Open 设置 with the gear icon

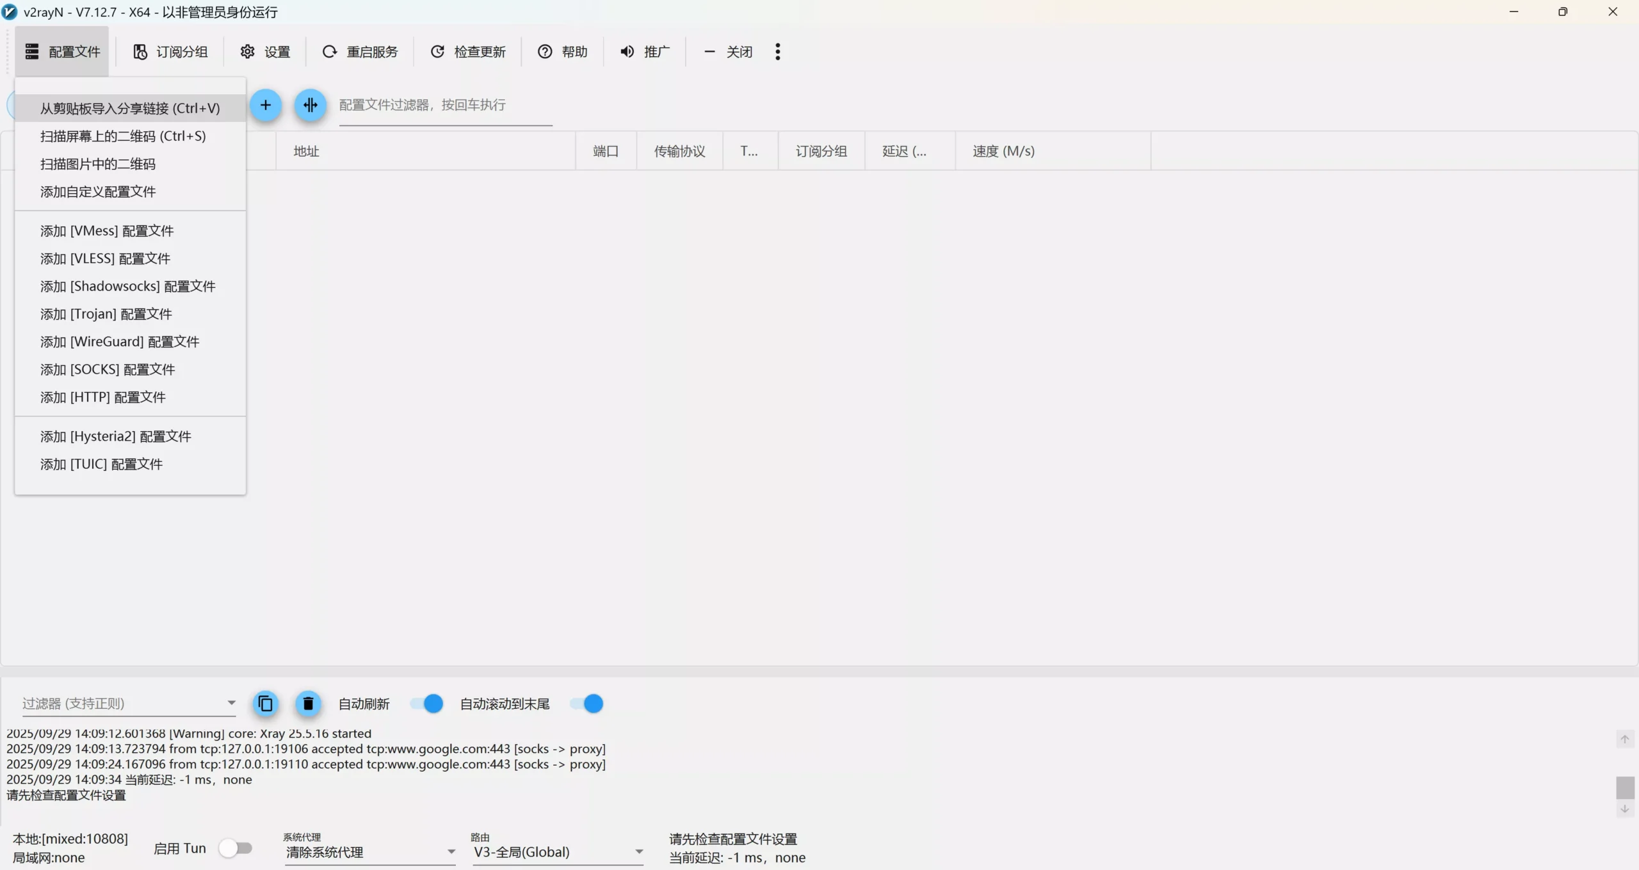point(248,52)
